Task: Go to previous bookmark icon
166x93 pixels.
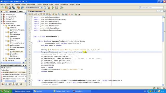Action: click(x=53, y=14)
